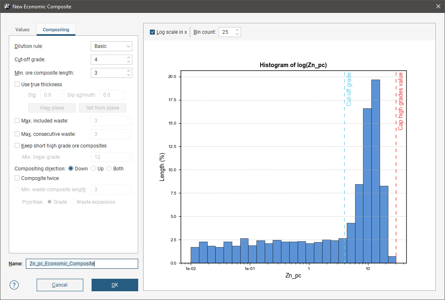Open the Dilution rule dropdown

[x=112, y=46]
